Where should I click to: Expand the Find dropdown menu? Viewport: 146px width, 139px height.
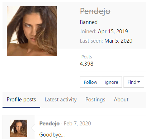134,82
